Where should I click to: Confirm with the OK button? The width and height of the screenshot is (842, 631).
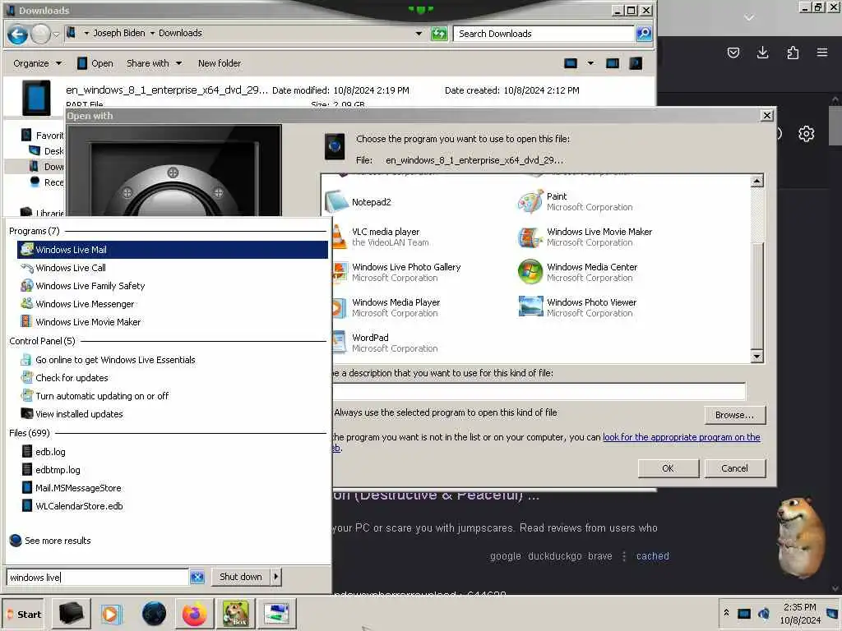(x=668, y=467)
